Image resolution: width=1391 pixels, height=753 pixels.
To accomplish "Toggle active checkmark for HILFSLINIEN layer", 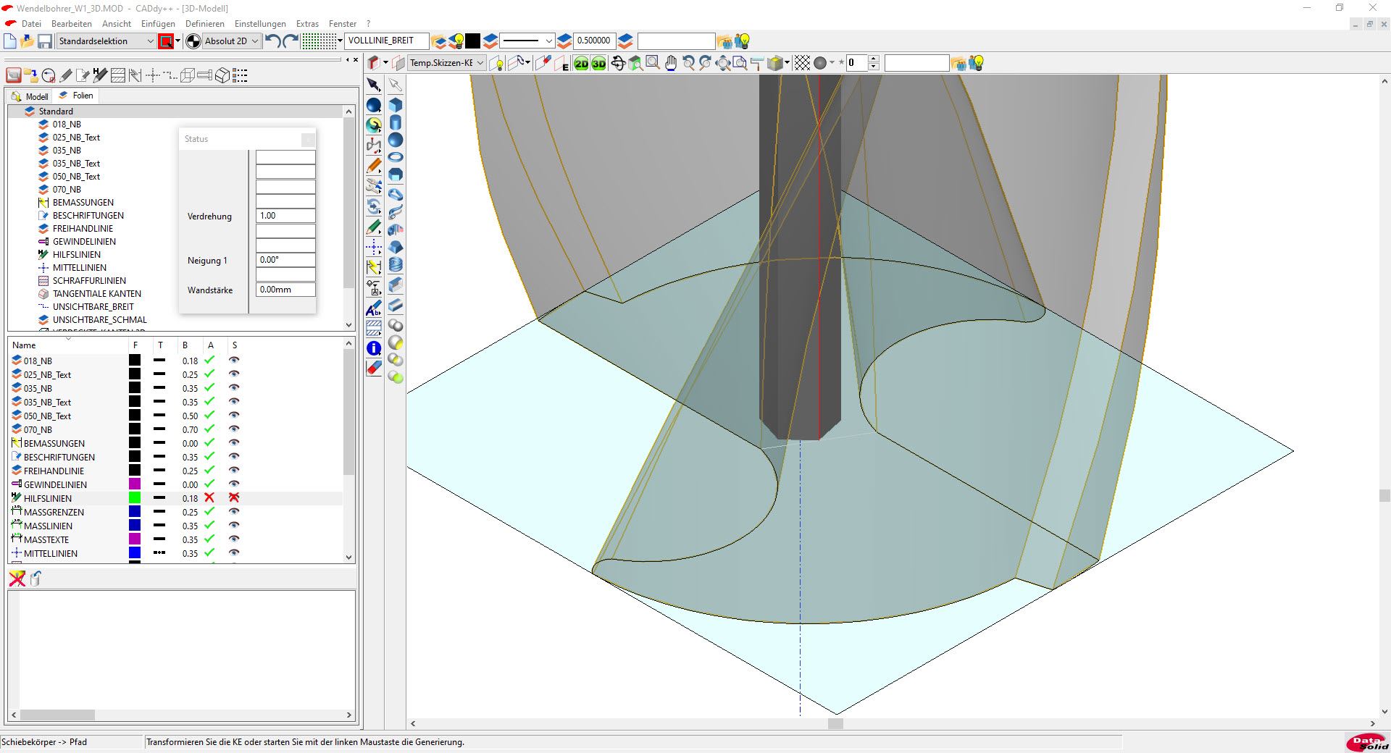I will pyautogui.click(x=209, y=498).
